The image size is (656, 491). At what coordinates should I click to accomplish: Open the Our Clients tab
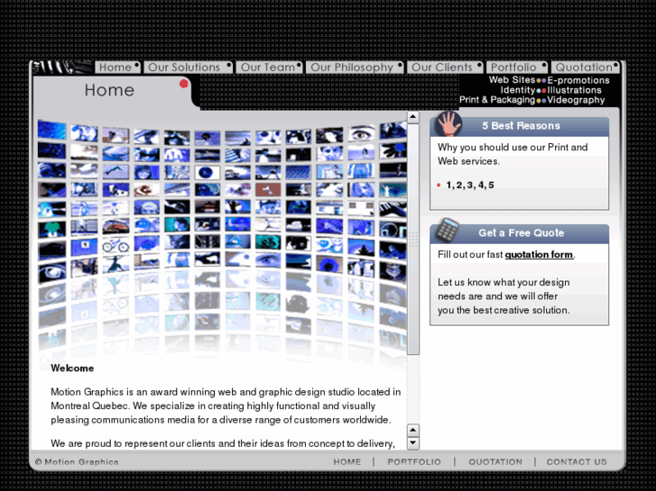pos(445,68)
